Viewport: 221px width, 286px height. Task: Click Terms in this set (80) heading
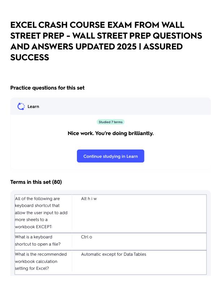click(x=36, y=182)
